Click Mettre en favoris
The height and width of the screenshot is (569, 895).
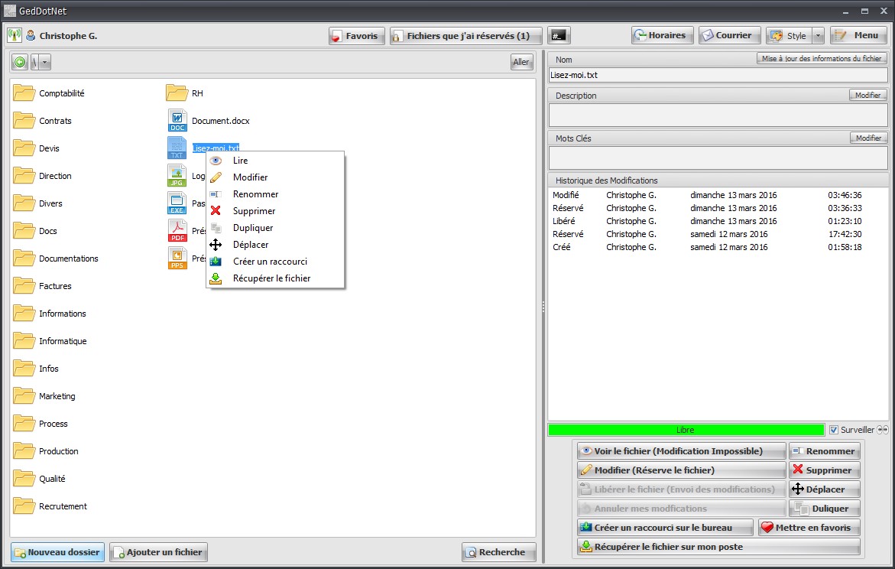pos(809,527)
